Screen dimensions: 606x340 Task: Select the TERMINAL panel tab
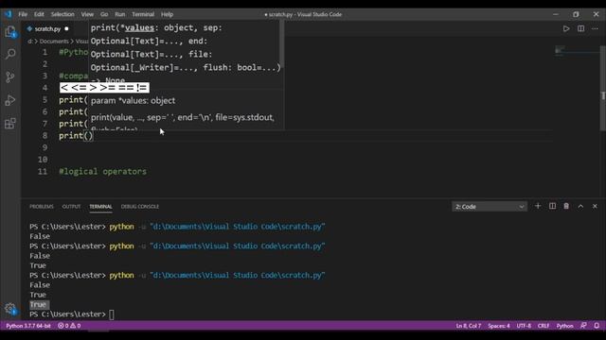pyautogui.click(x=100, y=207)
